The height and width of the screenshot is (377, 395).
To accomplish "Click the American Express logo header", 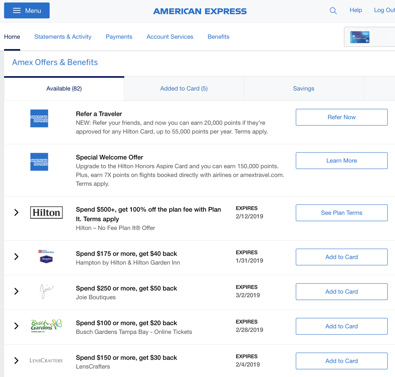I will point(200,11).
